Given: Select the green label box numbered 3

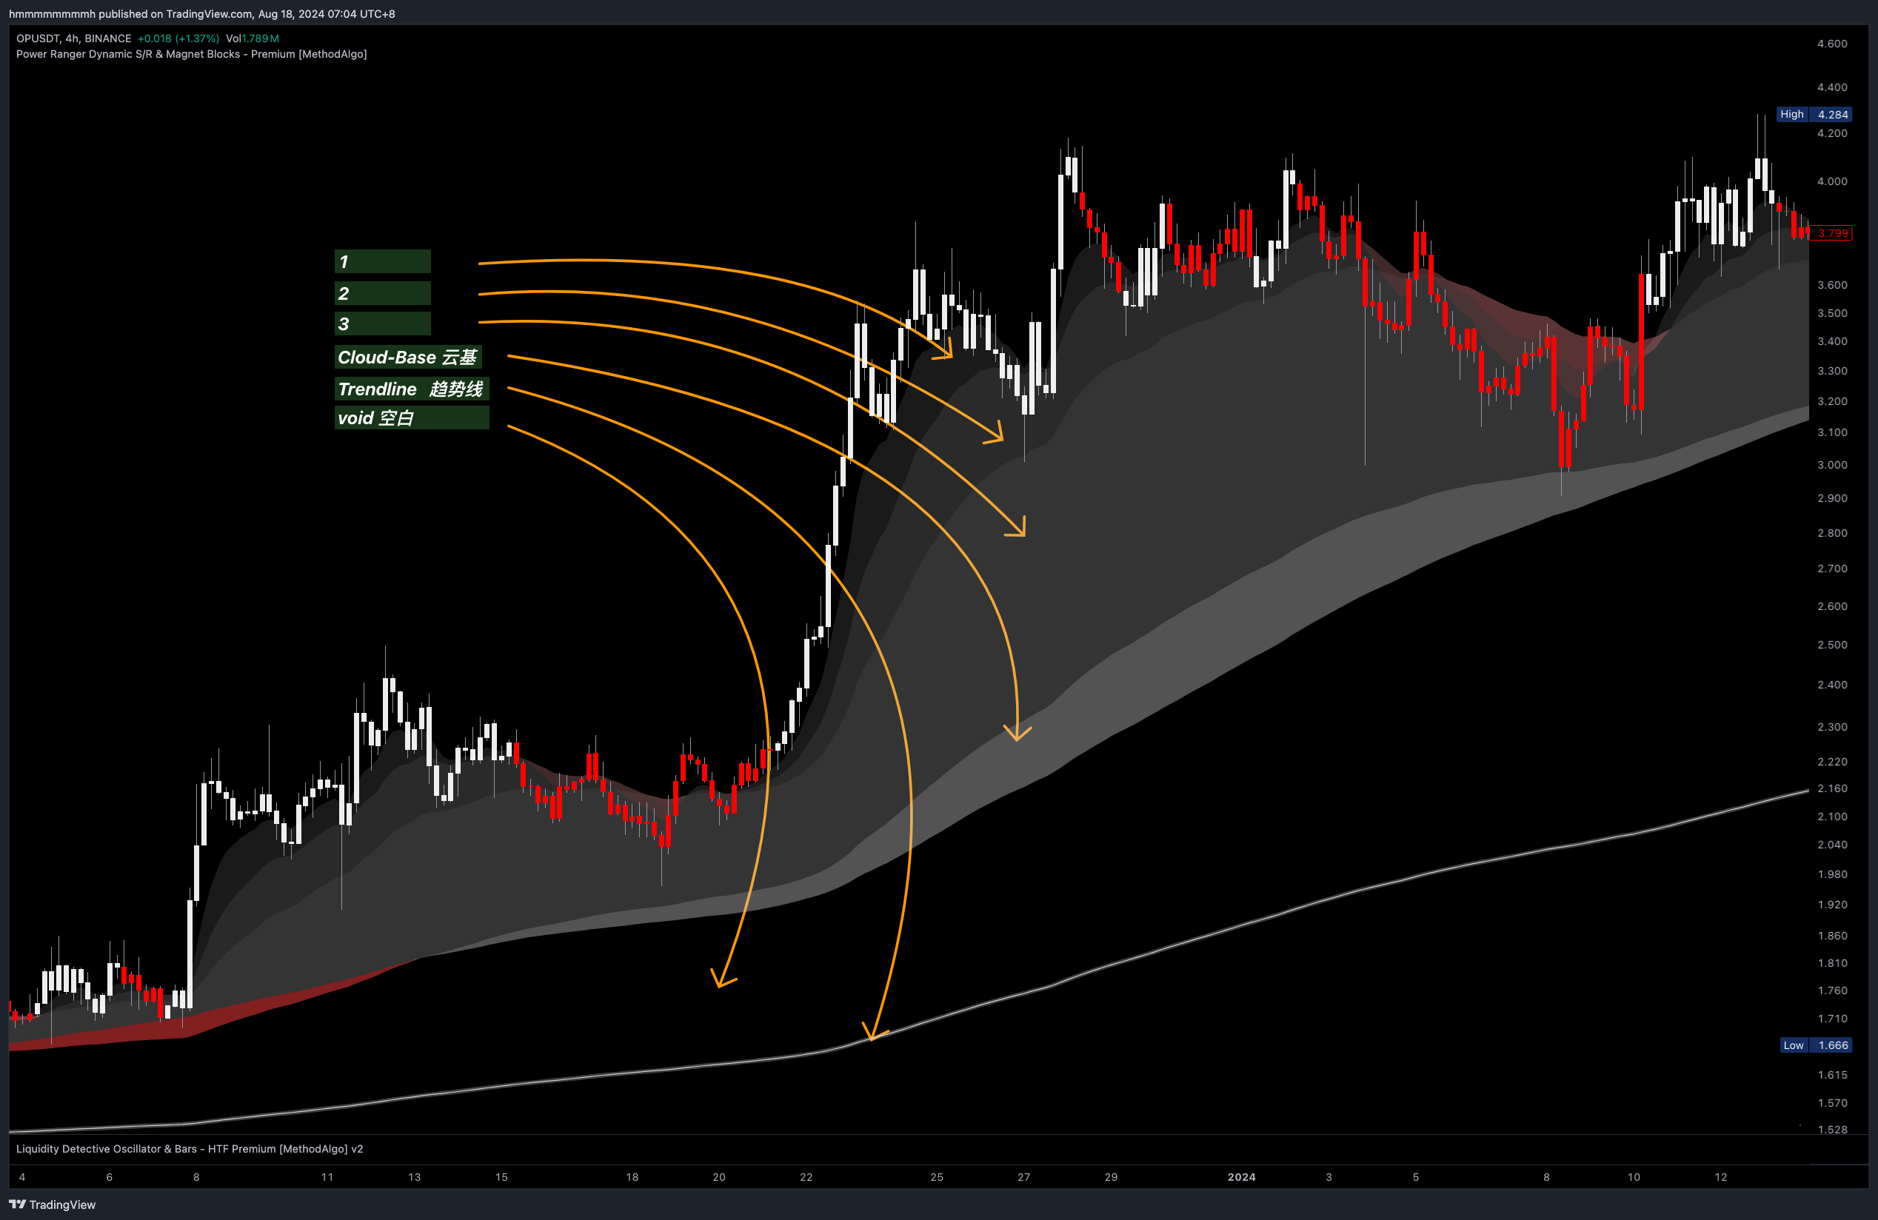Looking at the screenshot, I should pos(382,323).
